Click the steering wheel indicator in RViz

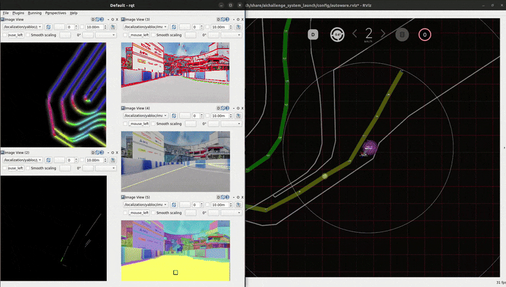(337, 35)
